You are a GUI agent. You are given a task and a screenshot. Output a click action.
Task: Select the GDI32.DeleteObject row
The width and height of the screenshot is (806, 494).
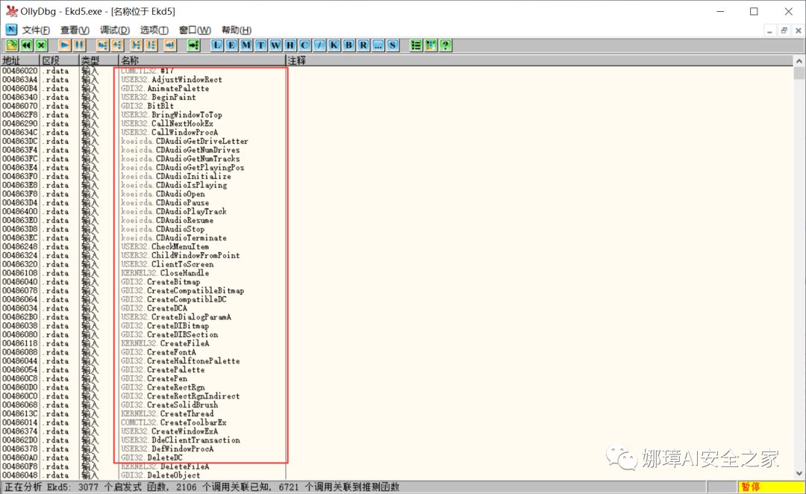tap(397, 475)
